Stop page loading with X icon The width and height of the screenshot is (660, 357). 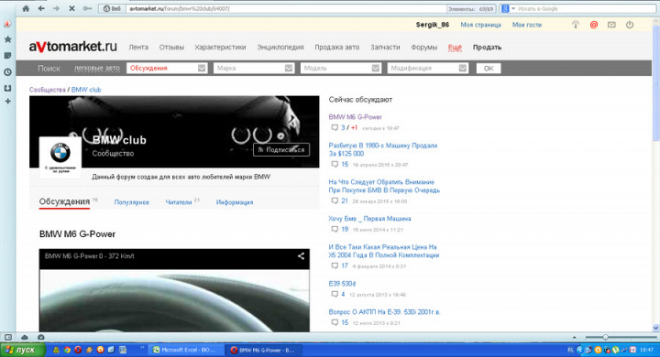coord(71,8)
